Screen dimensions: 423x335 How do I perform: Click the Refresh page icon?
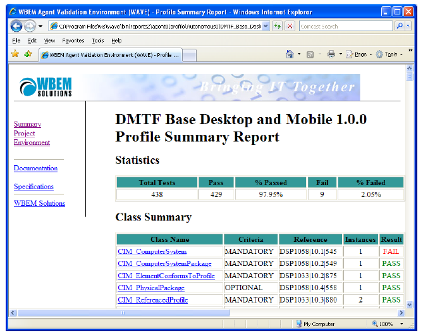(x=277, y=26)
